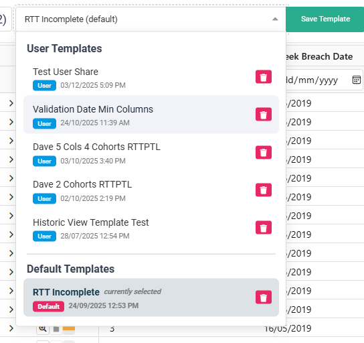This screenshot has width=364, height=343.
Task: Click the 02/10/2025 2:19 PM timestamp
Action: coord(93,198)
